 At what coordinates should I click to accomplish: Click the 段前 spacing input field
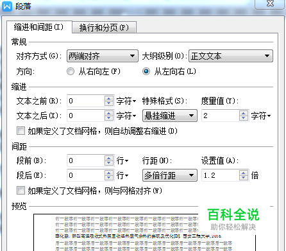[x=86, y=160]
